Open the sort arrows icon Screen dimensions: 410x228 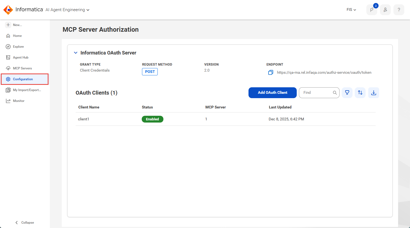(360, 93)
